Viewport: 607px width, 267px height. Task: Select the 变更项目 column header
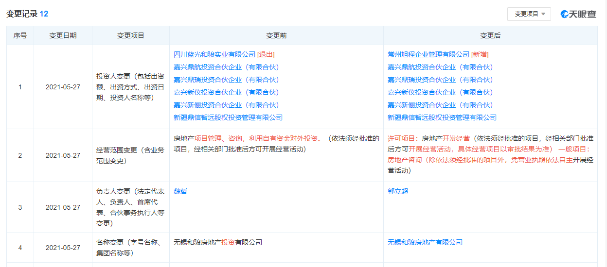coord(131,35)
